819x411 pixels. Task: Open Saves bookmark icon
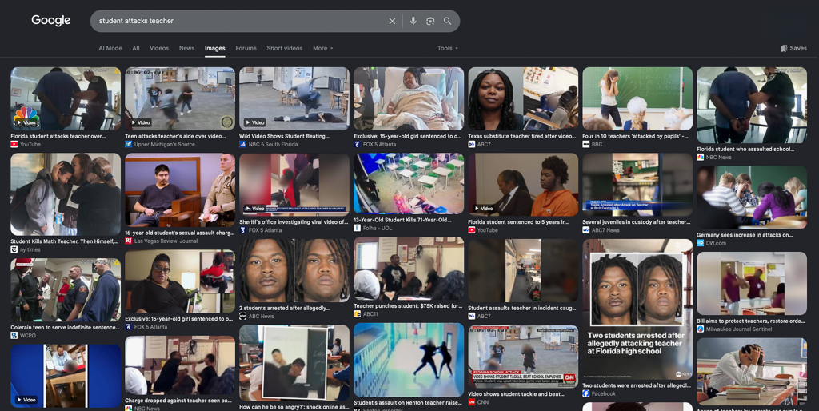point(784,48)
